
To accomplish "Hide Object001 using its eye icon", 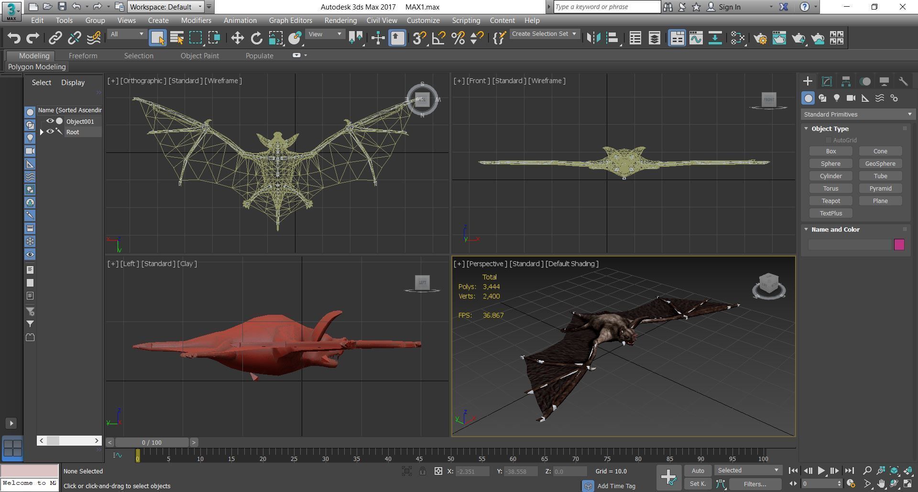I will (50, 121).
